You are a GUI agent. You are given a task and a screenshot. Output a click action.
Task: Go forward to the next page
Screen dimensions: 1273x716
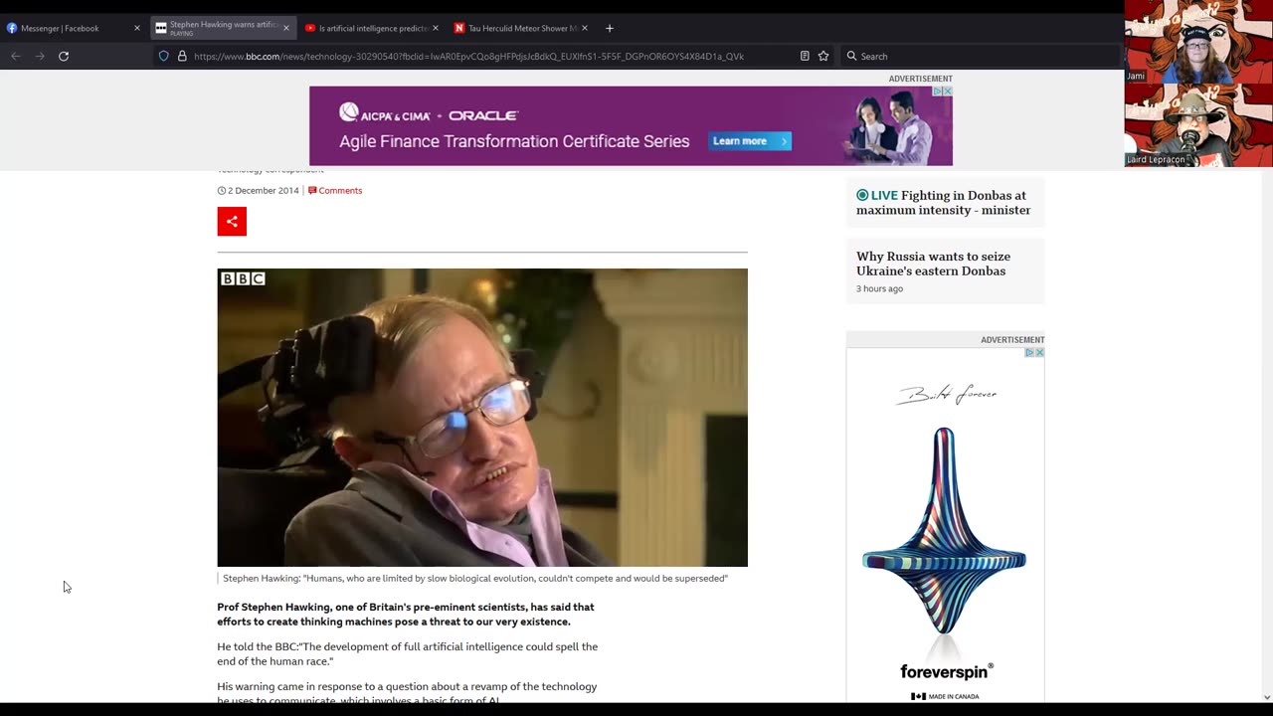coord(40,56)
